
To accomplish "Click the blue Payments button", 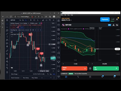I will click(x=105, y=19).
